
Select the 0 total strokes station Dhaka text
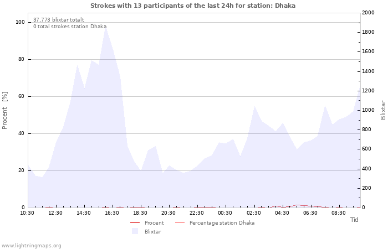[70, 26]
